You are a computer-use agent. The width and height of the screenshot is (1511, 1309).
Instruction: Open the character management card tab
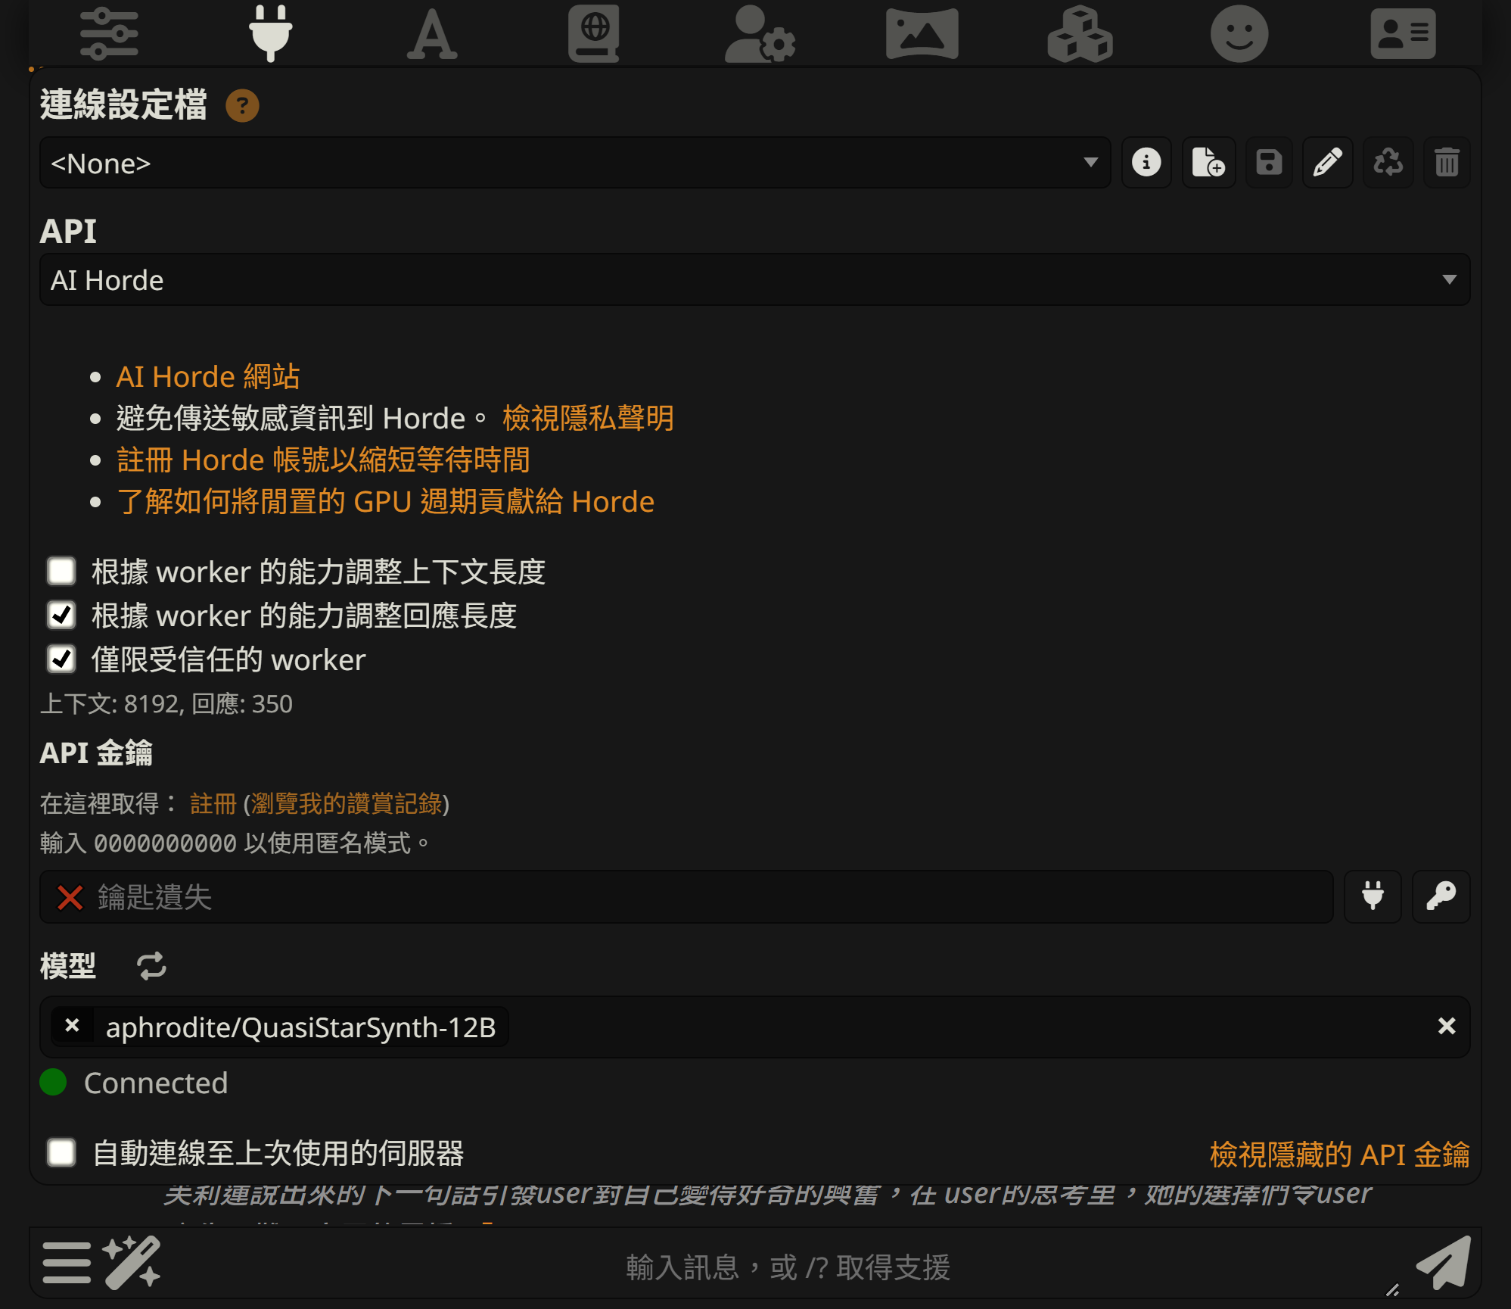click(x=1402, y=34)
